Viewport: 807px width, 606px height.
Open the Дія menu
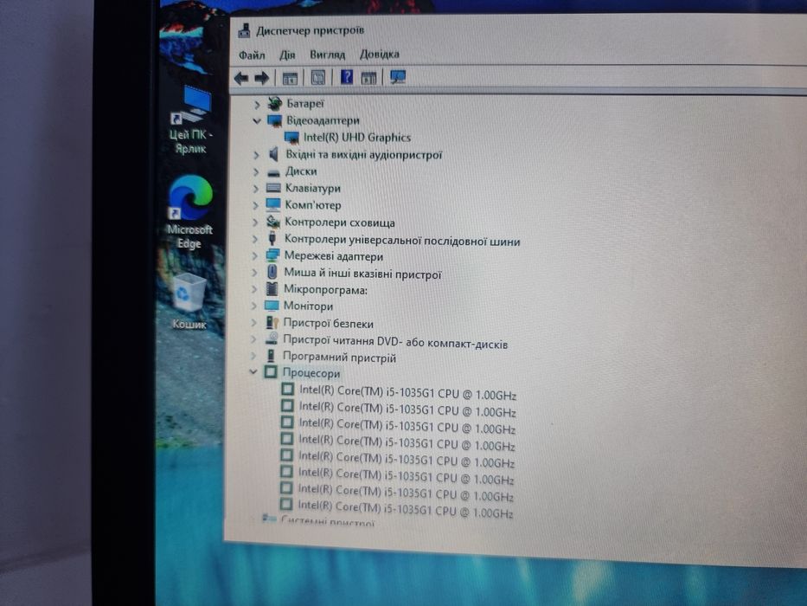[287, 55]
